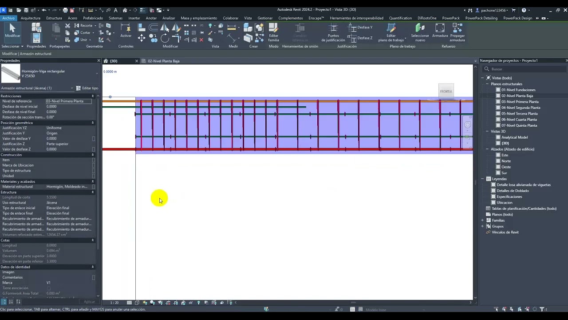Open Armazón estructural (Jácena) filter dropdown
Viewport: 568px width, 320px height.
tap(72, 88)
